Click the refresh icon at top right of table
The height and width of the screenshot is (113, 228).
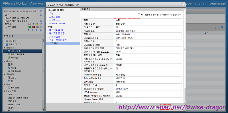click(222, 27)
